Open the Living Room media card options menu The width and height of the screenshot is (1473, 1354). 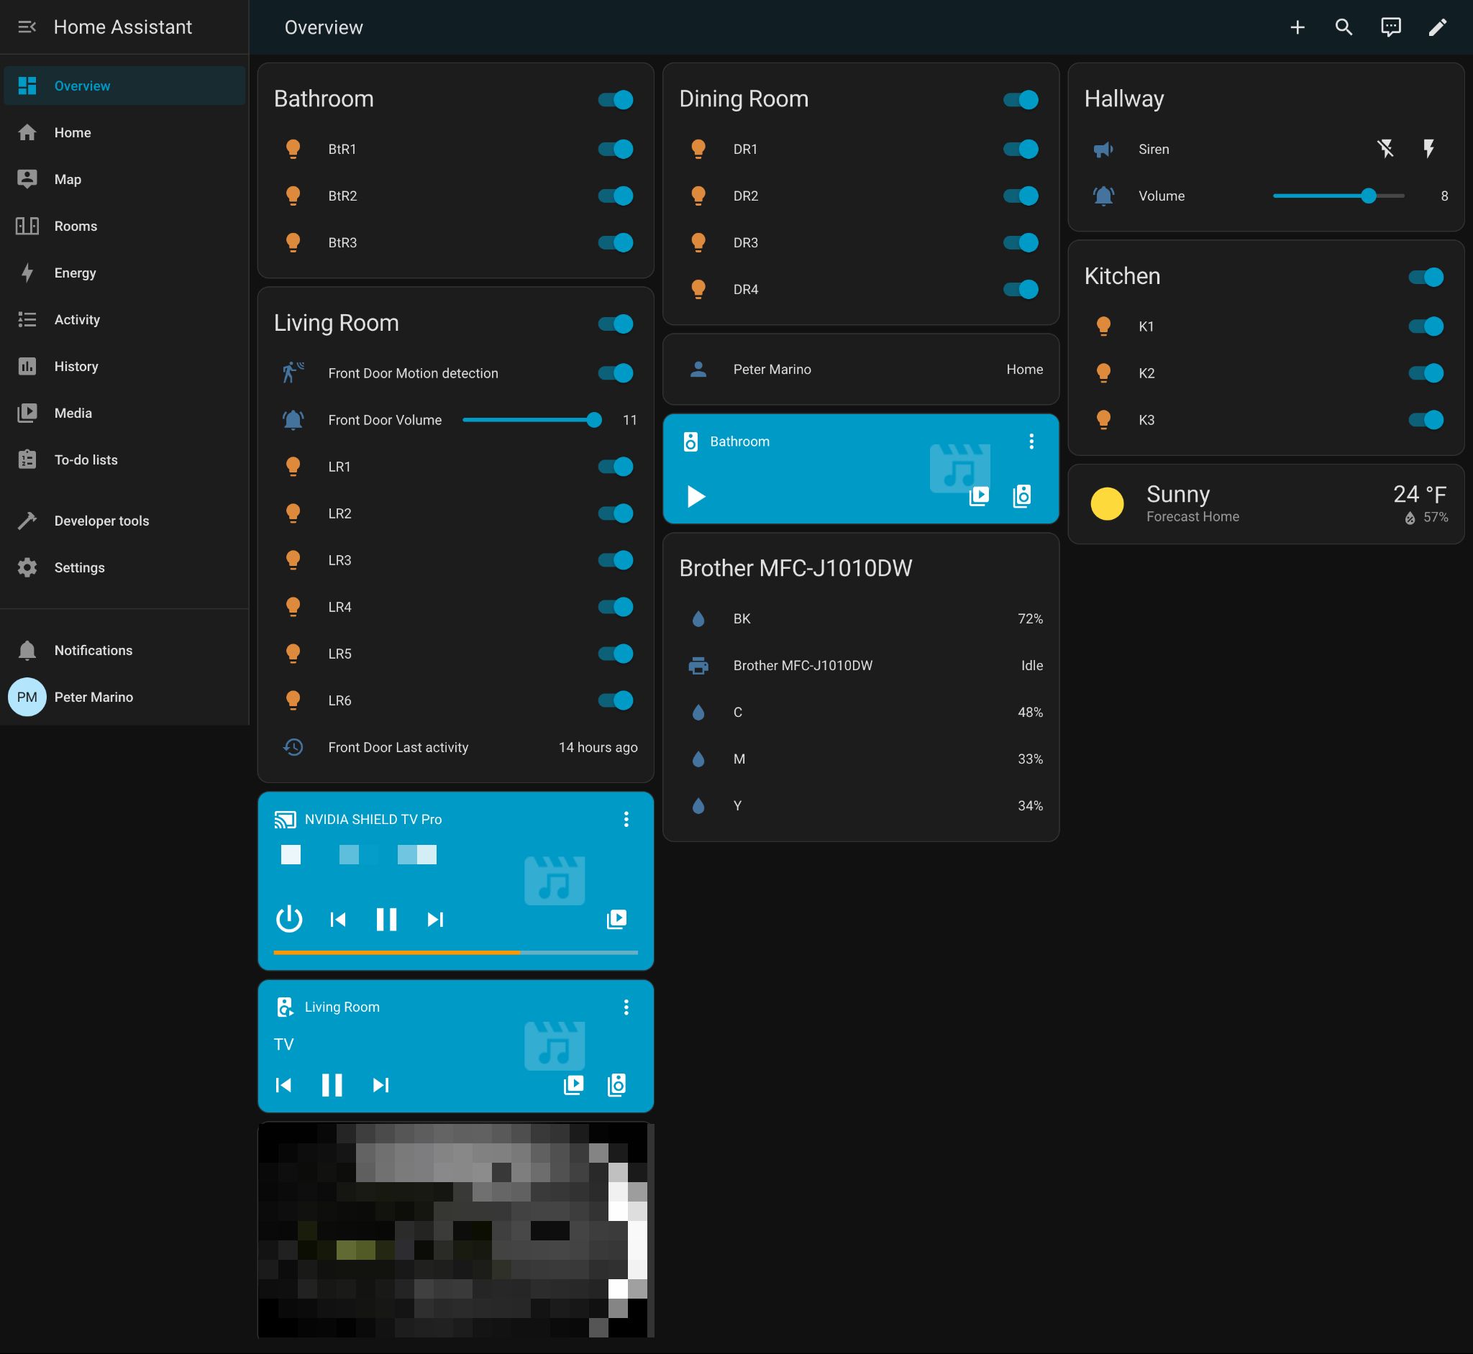[626, 1007]
